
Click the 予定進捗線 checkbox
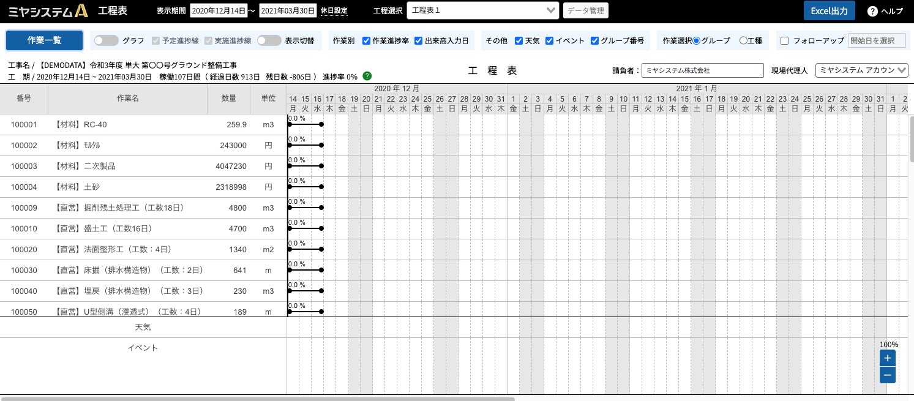pos(155,41)
